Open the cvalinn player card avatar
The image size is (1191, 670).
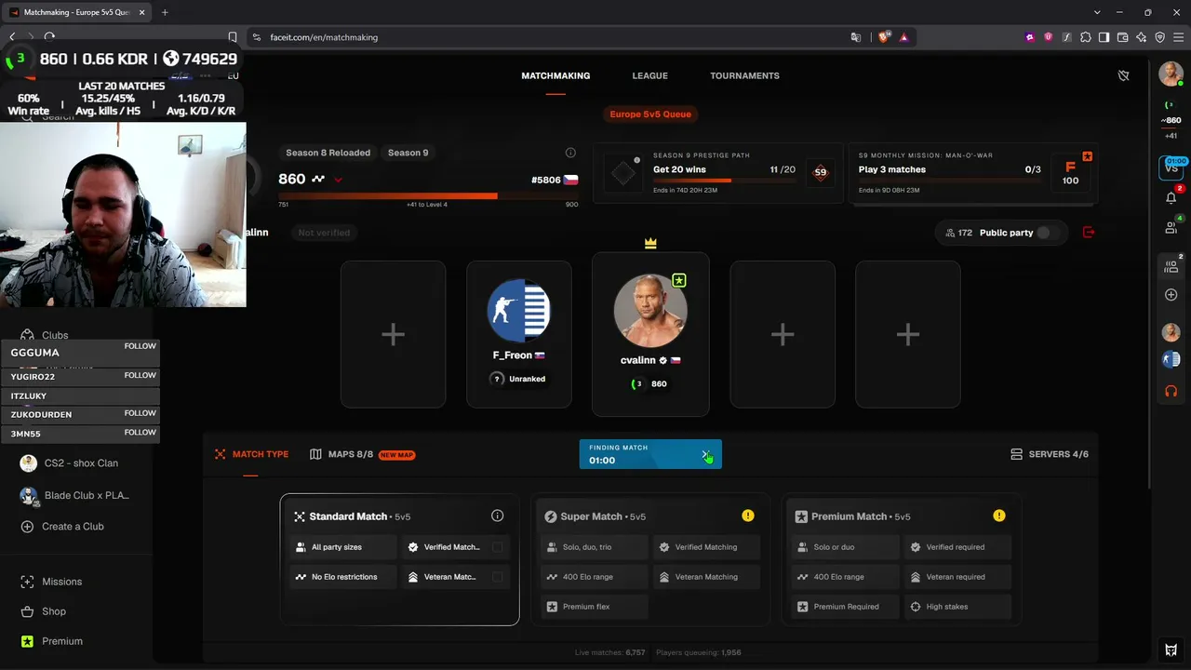pos(650,310)
